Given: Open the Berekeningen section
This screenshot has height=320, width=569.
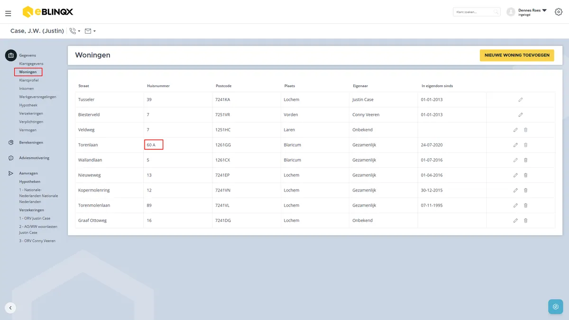Looking at the screenshot, I should [31, 142].
